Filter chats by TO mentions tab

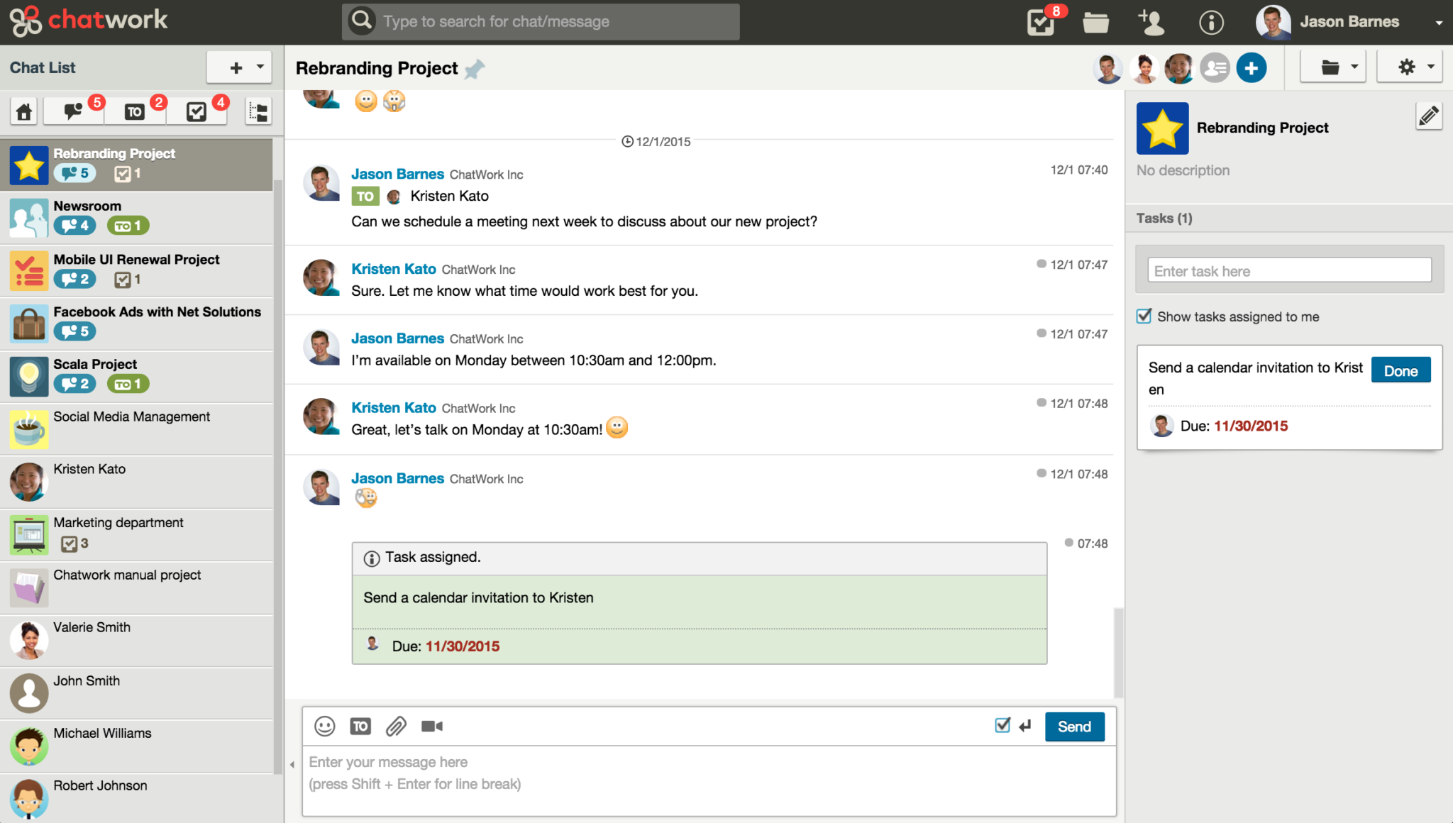pyautogui.click(x=135, y=111)
